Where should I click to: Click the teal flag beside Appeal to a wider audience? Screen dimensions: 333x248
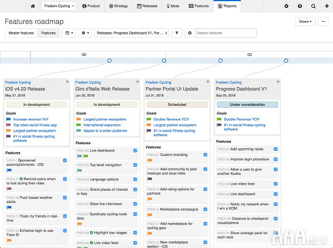[x=79, y=130]
